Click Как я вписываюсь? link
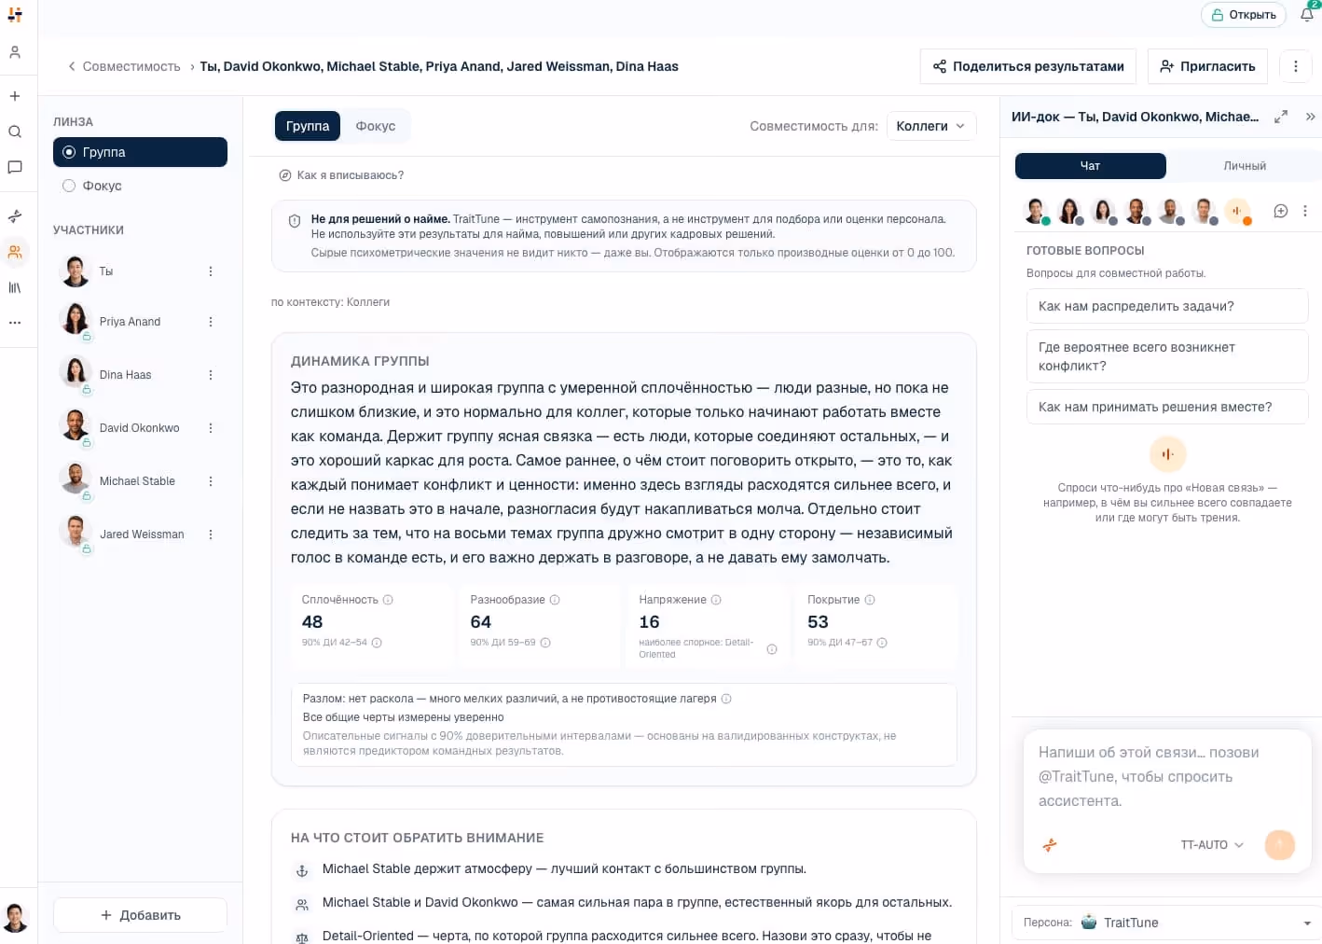 [x=341, y=175]
